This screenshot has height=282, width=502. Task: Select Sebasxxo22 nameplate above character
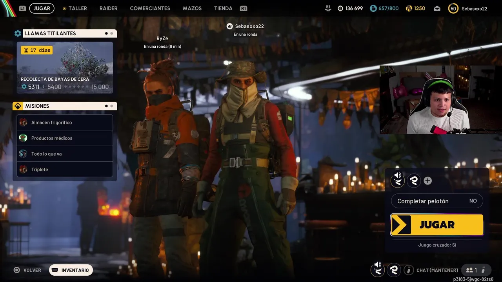(x=249, y=26)
